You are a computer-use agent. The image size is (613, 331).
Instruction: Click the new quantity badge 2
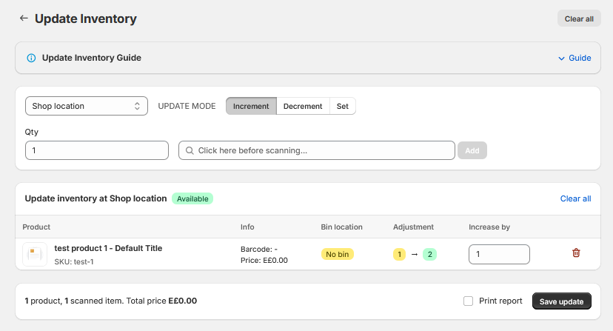click(x=429, y=254)
